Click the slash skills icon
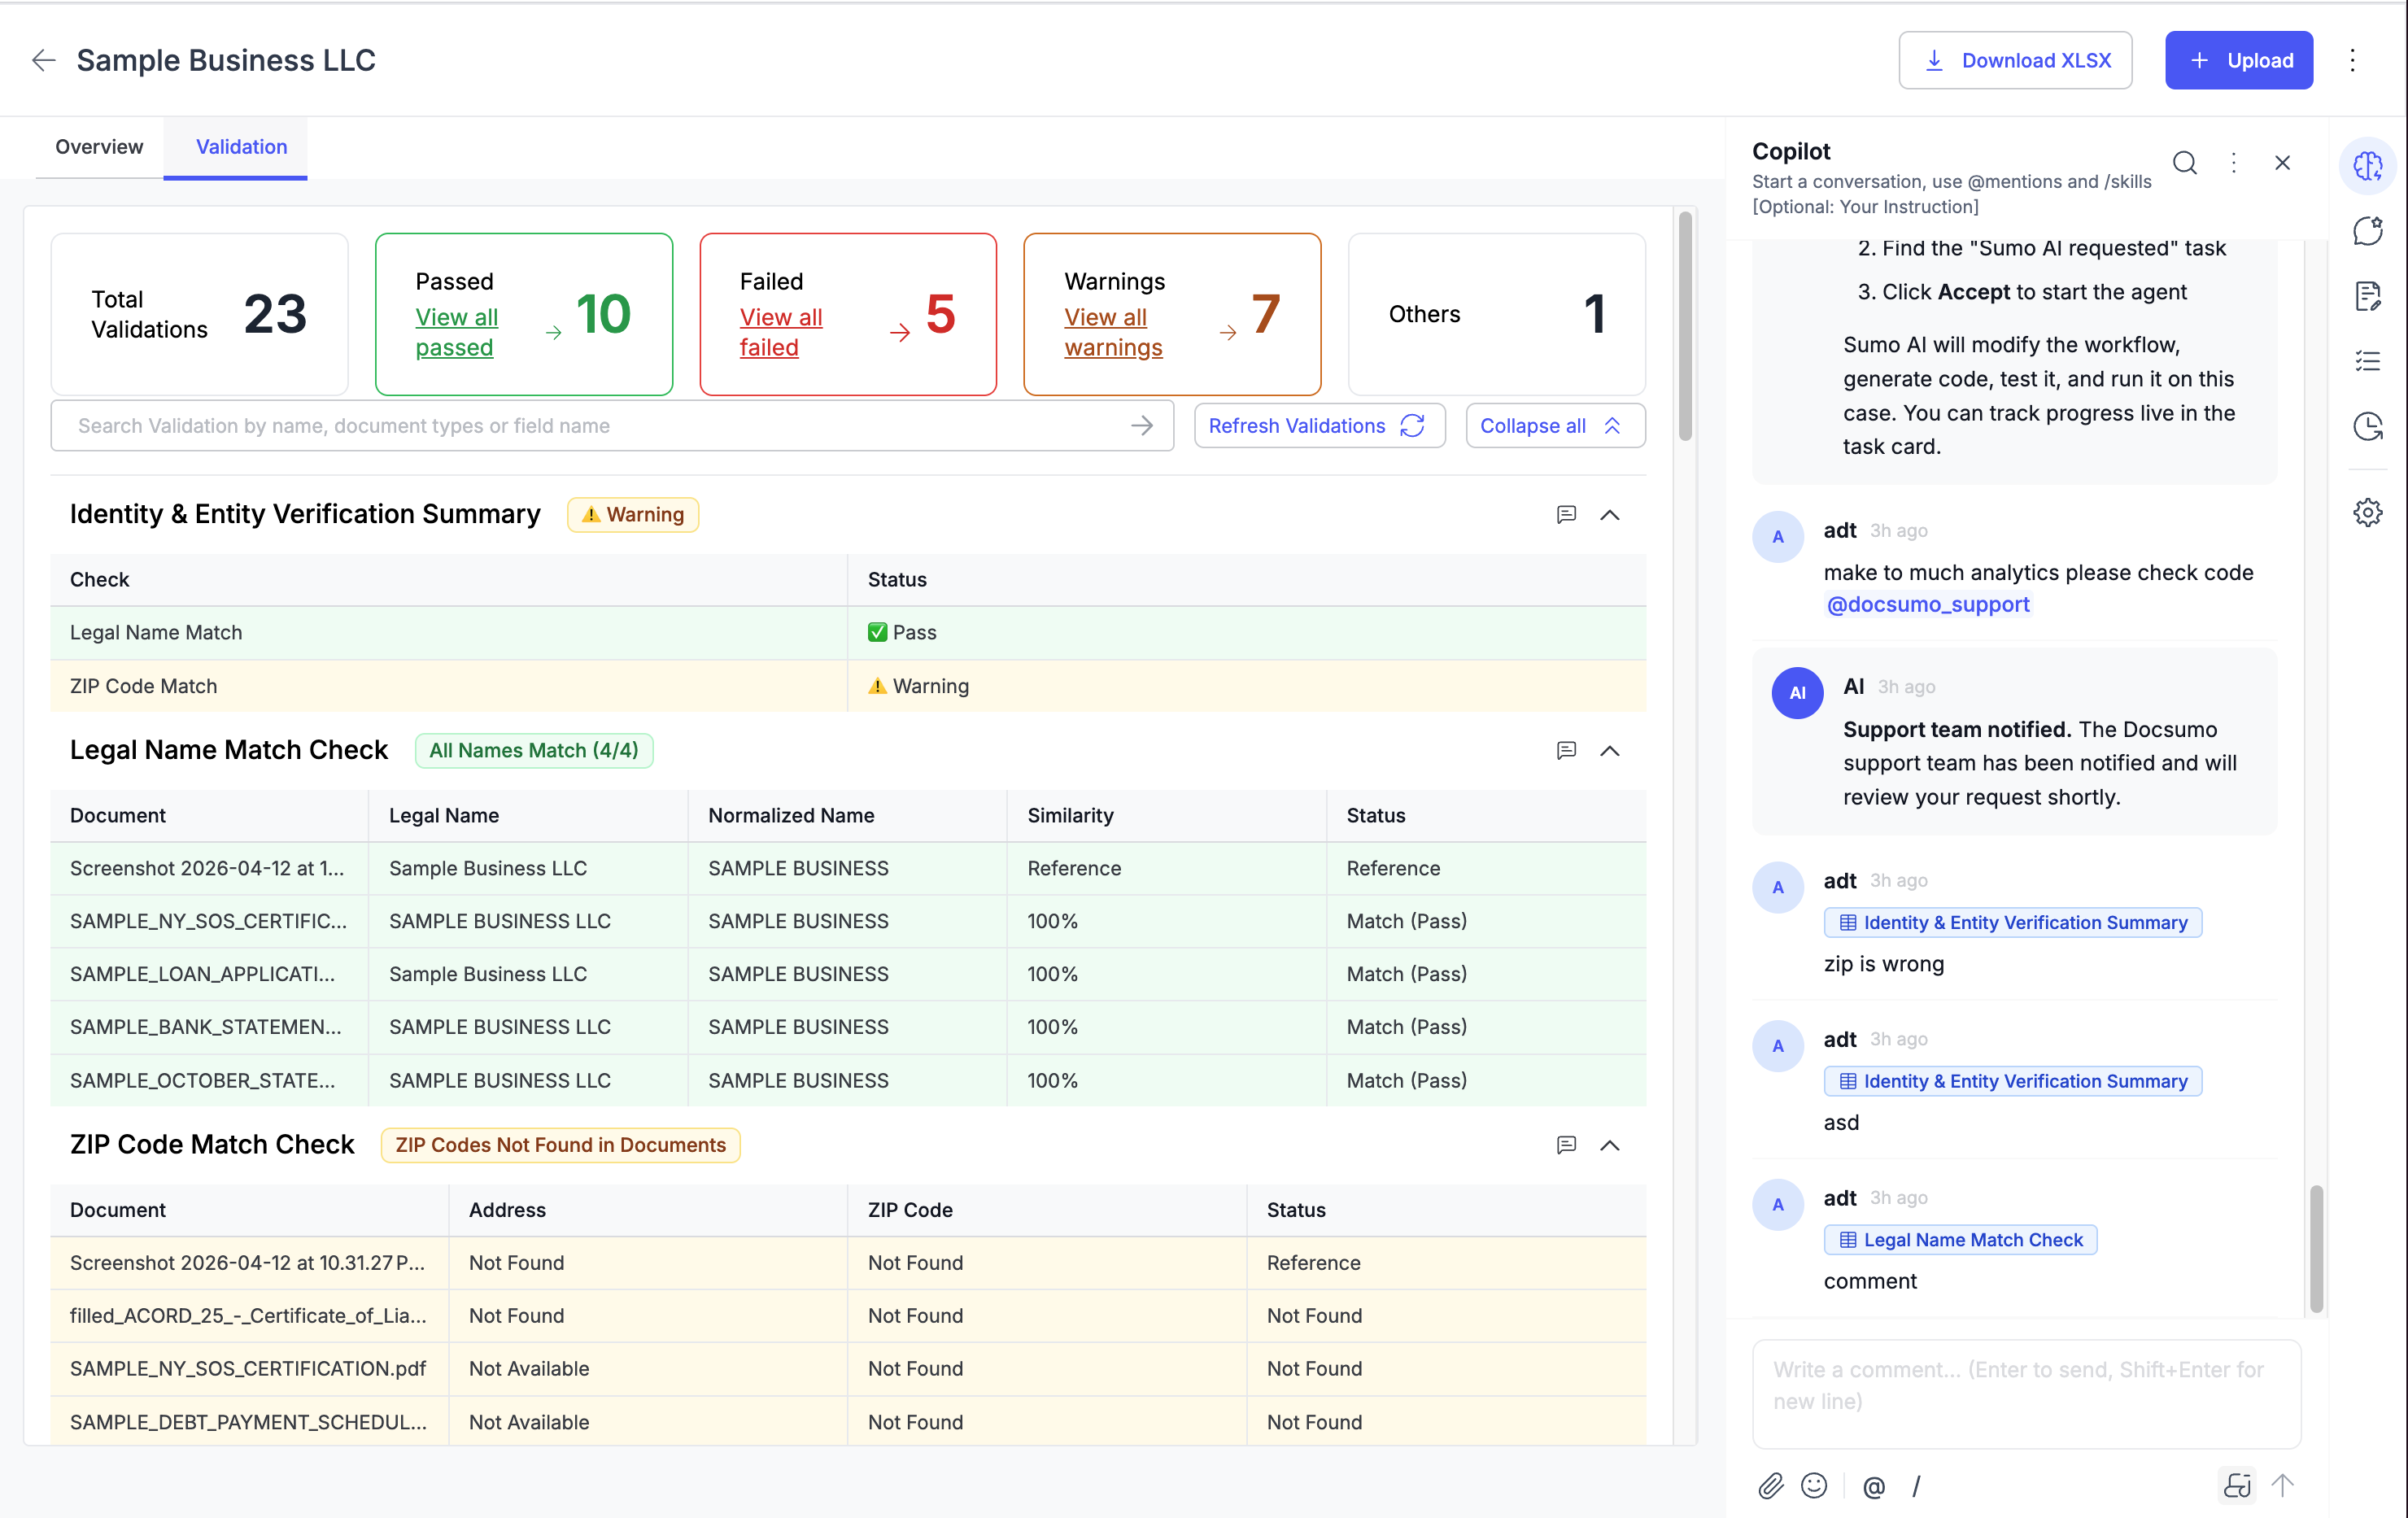The width and height of the screenshot is (2408, 1518). pos(1916,1487)
